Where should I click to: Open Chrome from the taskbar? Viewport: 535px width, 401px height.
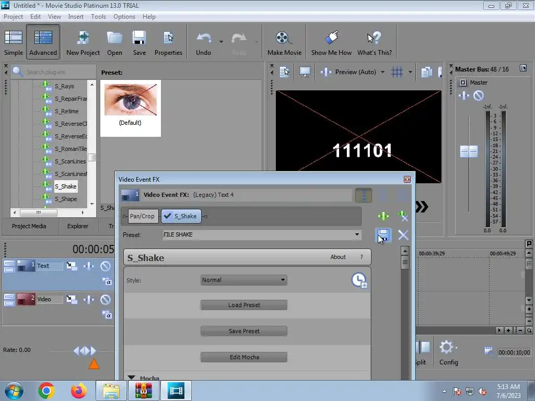[x=46, y=391]
